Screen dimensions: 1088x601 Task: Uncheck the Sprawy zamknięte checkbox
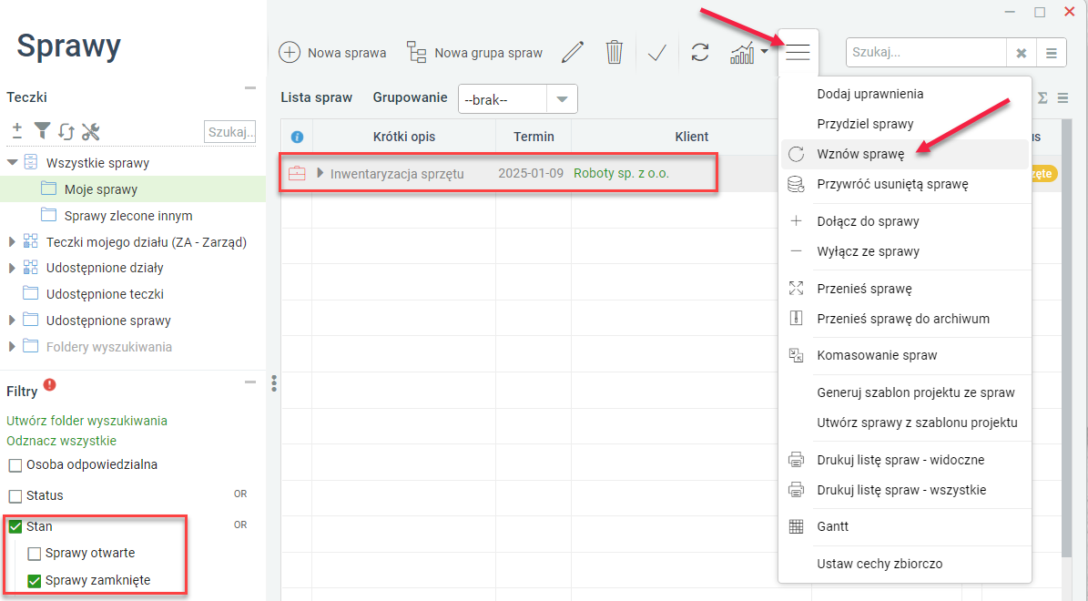[34, 581]
